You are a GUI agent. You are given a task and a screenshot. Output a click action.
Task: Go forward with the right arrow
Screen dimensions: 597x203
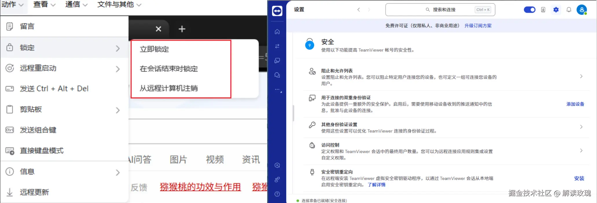tap(369, 10)
